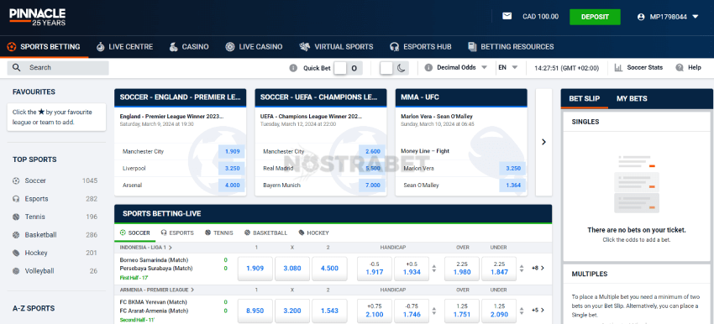Select the Basketball live betting tab
The image size is (714, 324).
266,233
